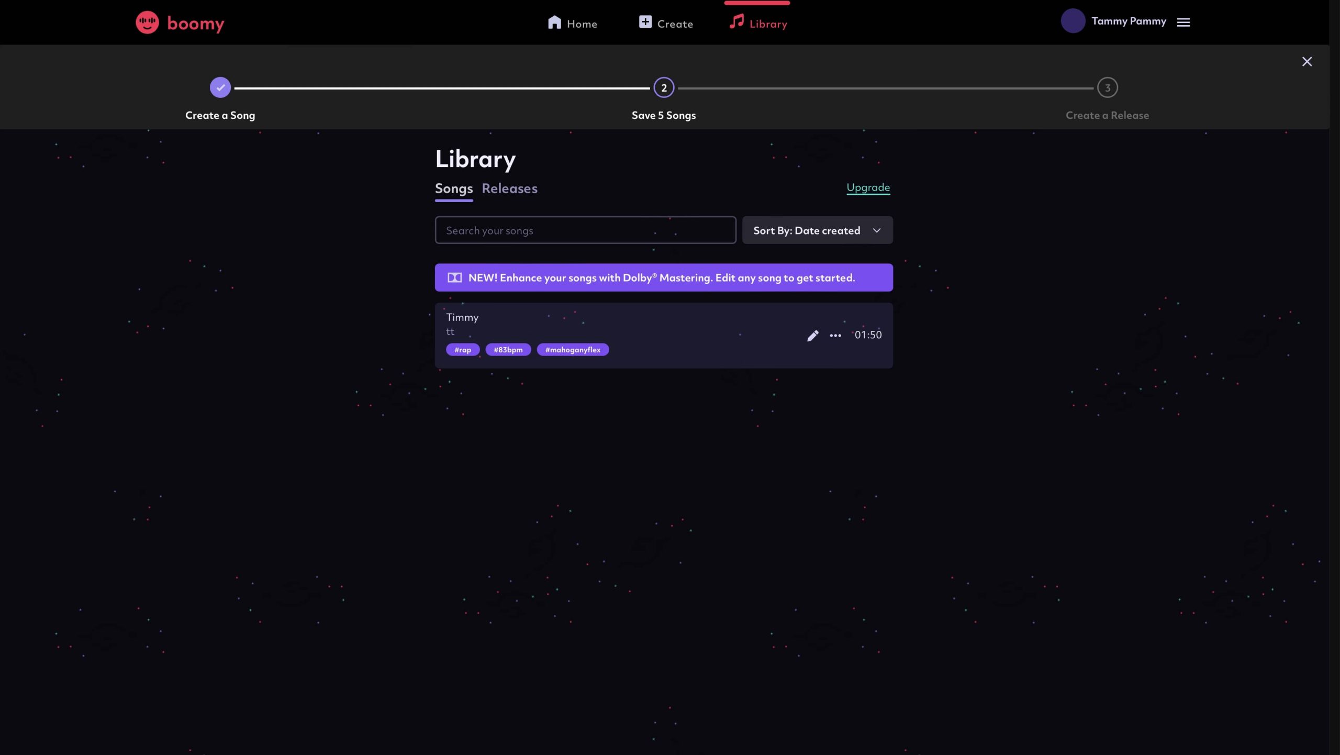Click the Dolby Mastering announcement banner
Image resolution: width=1340 pixels, height=755 pixels.
[663, 277]
